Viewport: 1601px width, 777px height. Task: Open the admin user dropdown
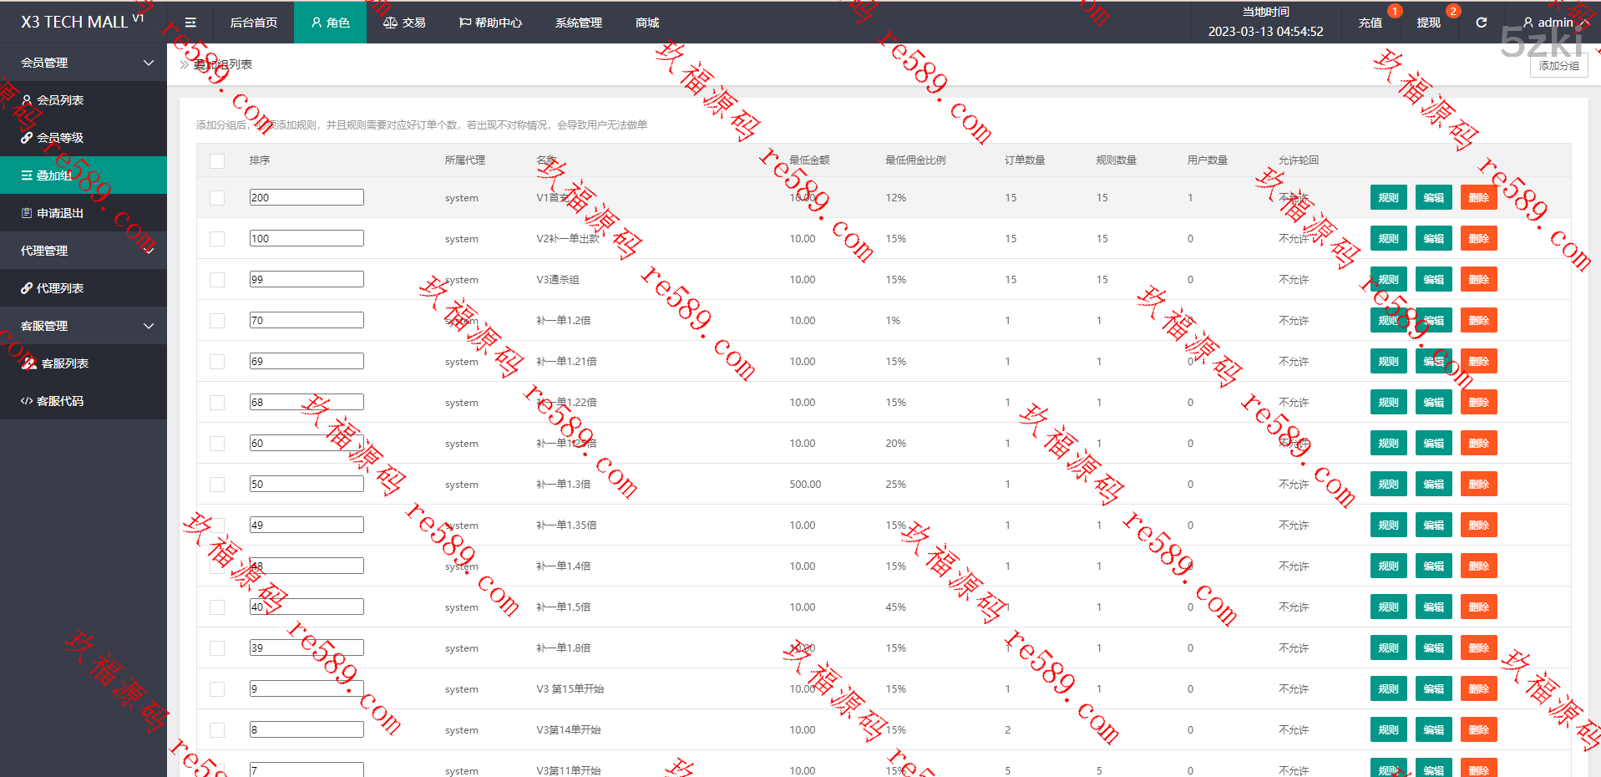point(1553,23)
